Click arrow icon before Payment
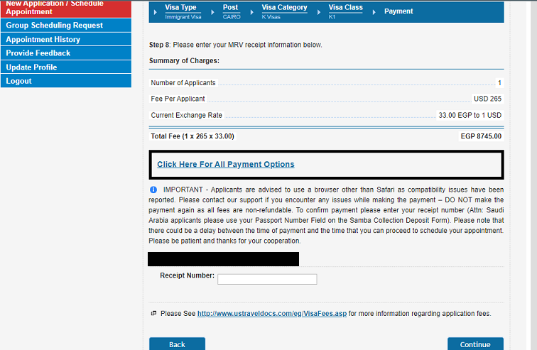This screenshot has height=350, width=537. [374, 12]
